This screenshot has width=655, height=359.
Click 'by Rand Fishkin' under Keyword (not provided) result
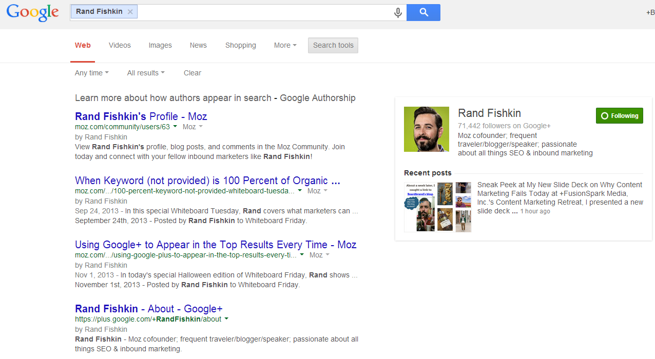pyautogui.click(x=101, y=201)
